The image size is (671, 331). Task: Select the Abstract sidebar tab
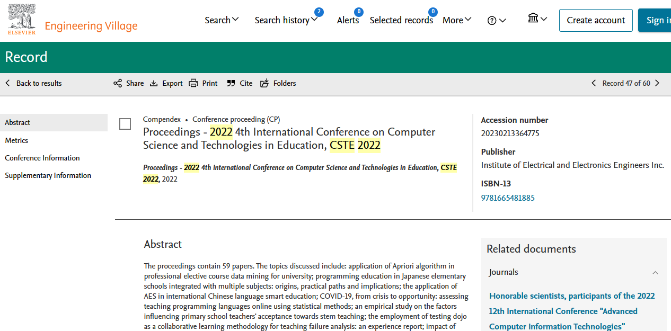pos(54,122)
